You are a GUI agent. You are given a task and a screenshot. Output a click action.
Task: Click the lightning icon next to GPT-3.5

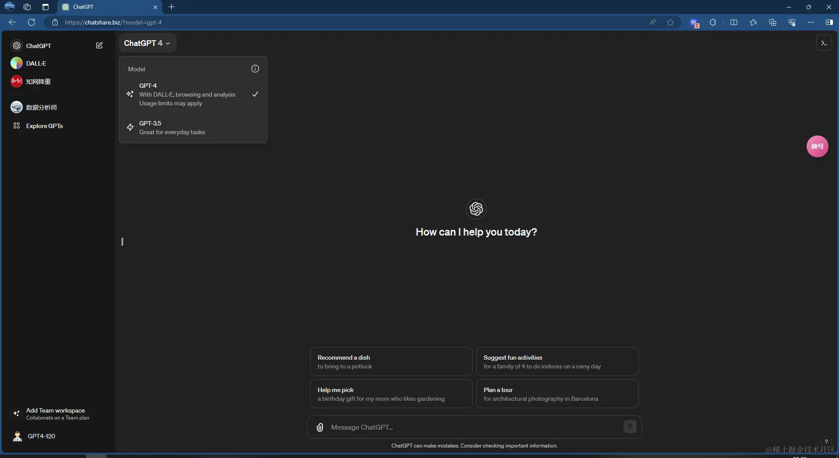click(x=130, y=127)
